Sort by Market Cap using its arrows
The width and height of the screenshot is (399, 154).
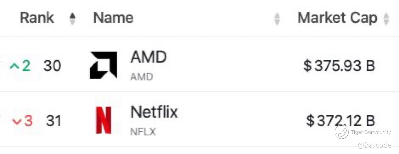point(386,19)
